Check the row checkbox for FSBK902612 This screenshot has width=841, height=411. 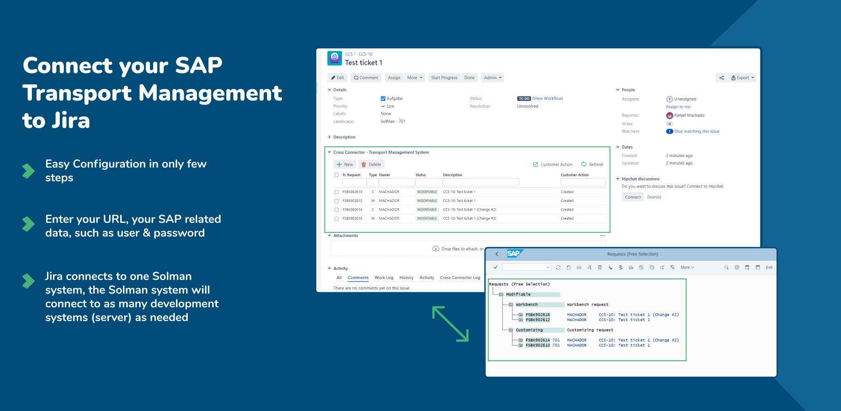pyautogui.click(x=336, y=201)
